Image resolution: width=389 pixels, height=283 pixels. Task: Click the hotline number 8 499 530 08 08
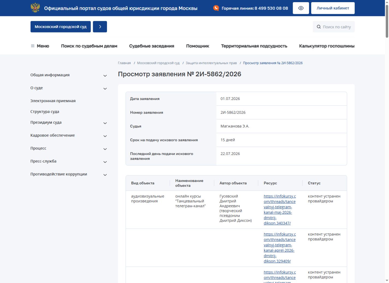point(271,8)
